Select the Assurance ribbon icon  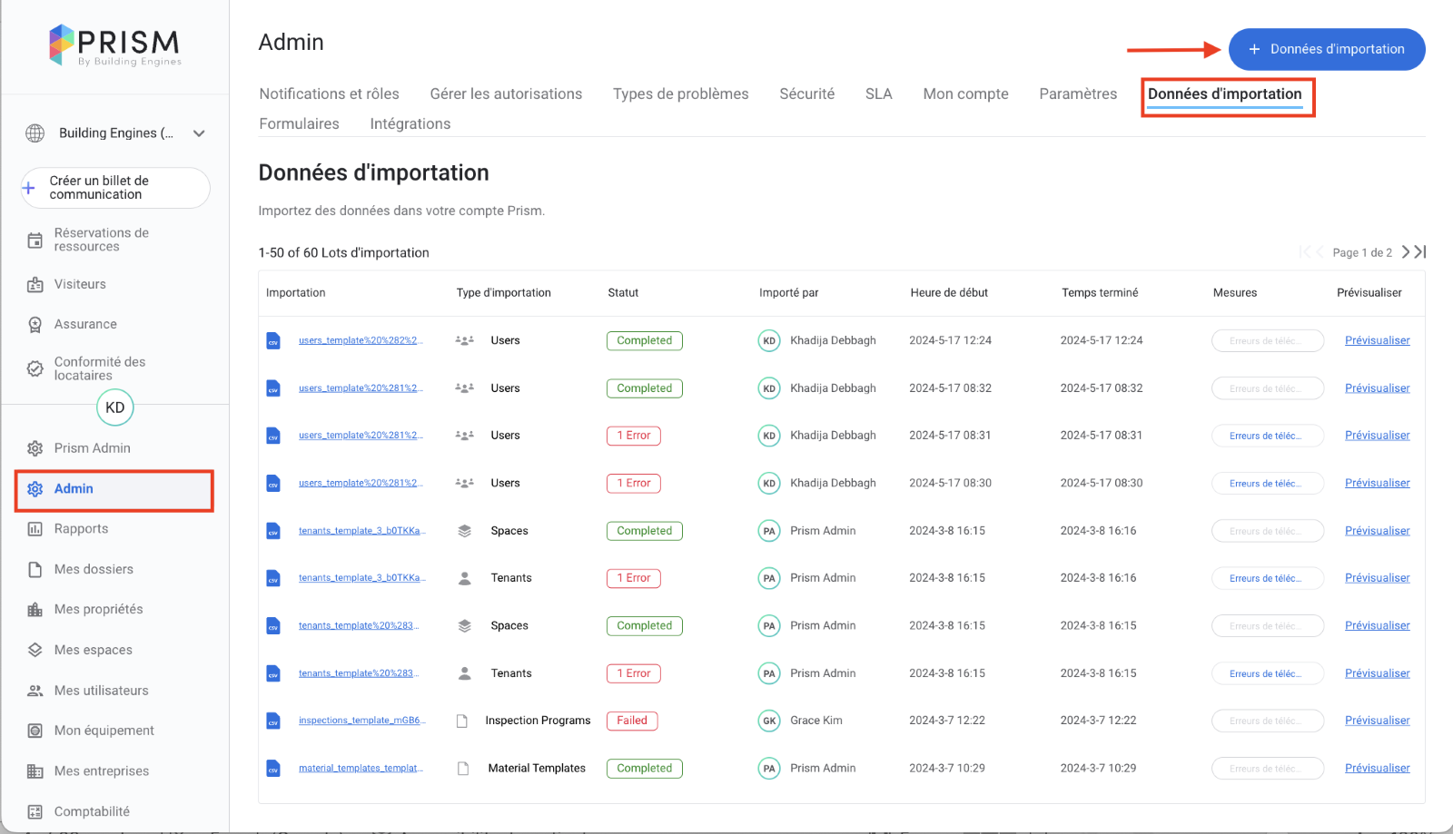click(35, 325)
